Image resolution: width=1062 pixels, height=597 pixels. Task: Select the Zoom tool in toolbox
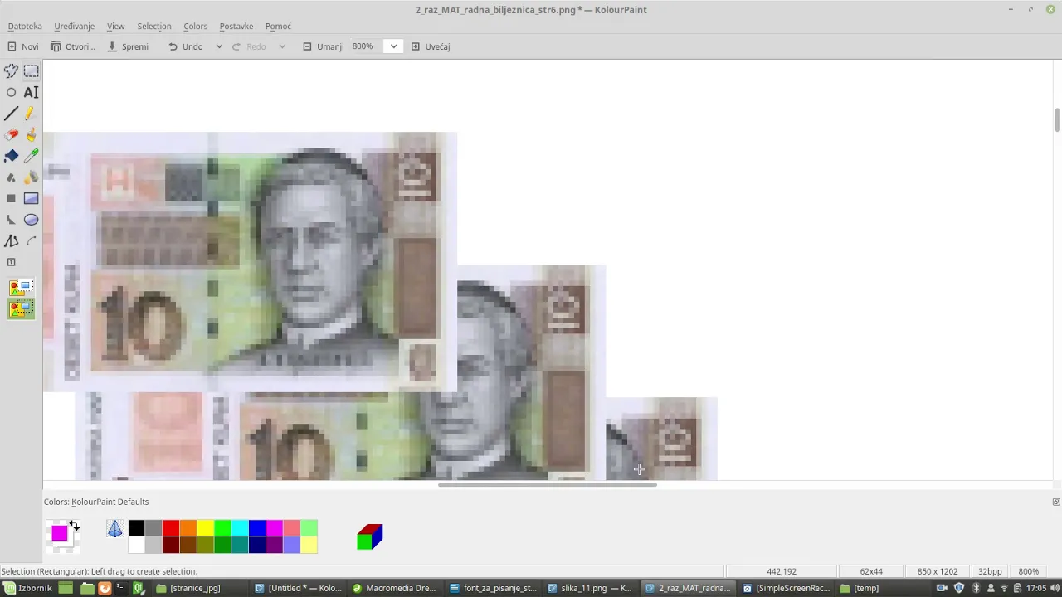point(11,262)
